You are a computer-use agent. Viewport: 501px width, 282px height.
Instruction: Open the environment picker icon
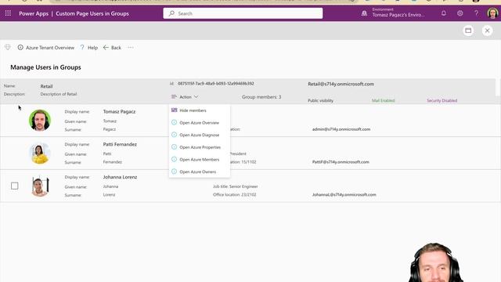pyautogui.click(x=364, y=13)
